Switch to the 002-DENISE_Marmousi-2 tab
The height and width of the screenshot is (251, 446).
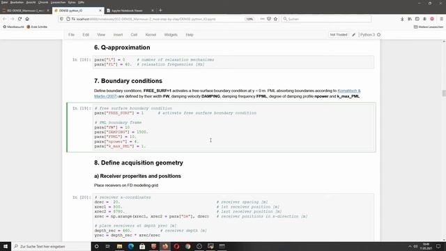click(25, 10)
